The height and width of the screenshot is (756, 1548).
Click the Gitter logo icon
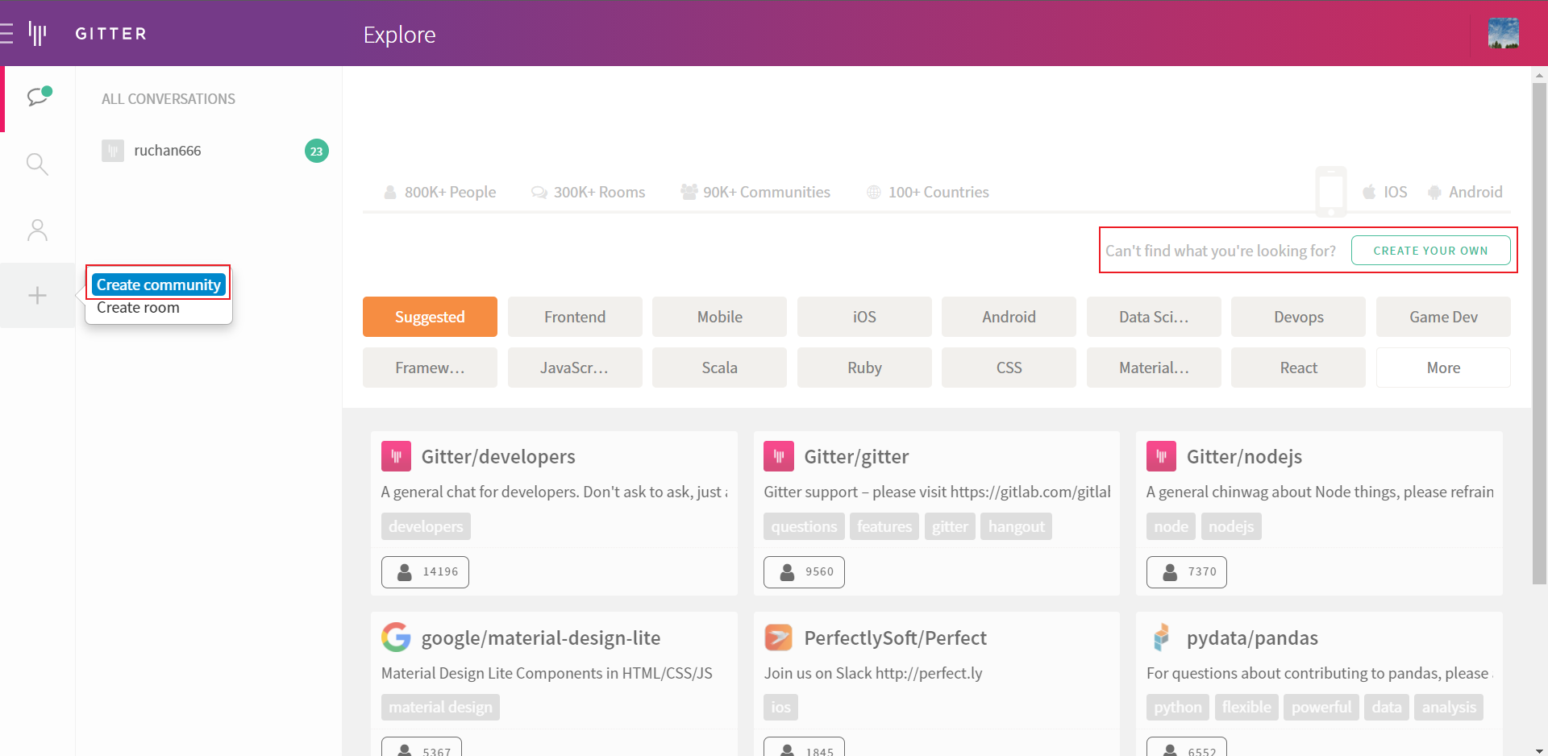[x=37, y=33]
